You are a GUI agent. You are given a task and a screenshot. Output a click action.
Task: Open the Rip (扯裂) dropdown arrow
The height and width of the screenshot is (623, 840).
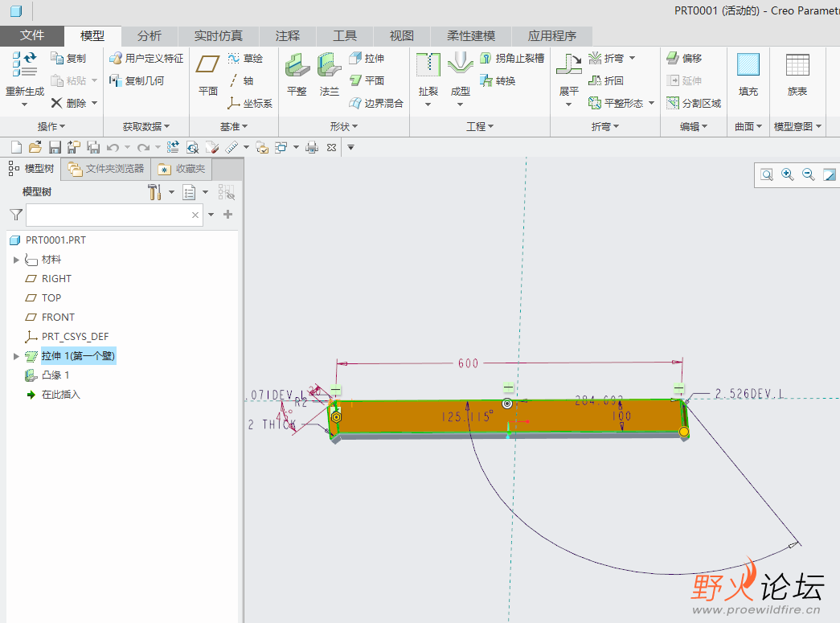click(x=428, y=105)
